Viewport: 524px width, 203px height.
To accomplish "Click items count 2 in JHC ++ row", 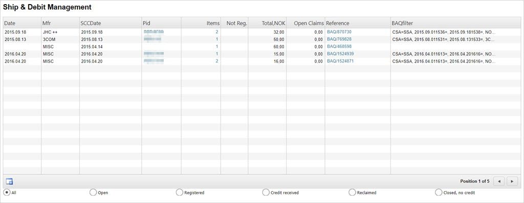I will click(217, 32).
